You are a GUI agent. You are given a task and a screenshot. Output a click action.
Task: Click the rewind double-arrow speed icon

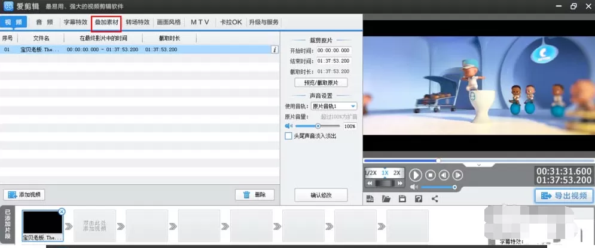click(370, 184)
